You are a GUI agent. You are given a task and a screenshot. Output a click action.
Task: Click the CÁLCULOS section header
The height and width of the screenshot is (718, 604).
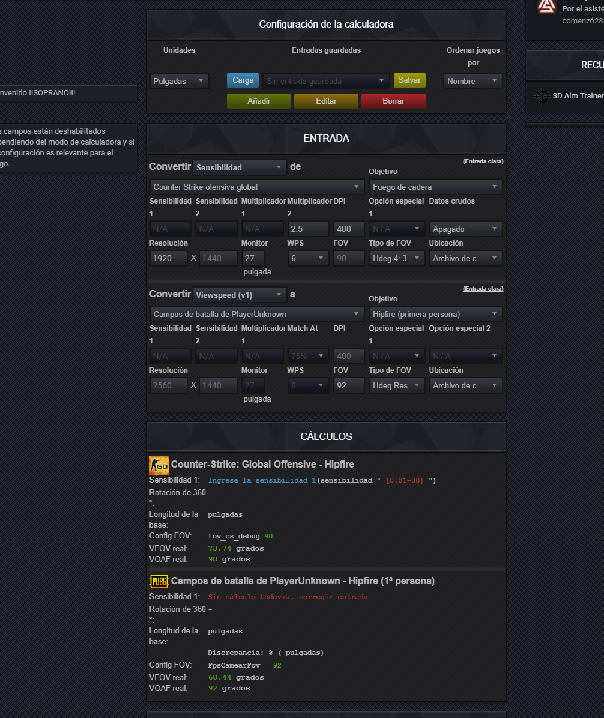click(326, 437)
